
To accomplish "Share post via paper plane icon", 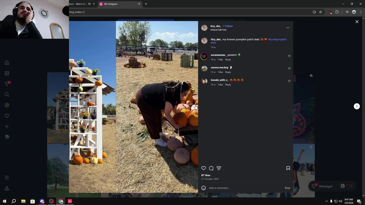I will pyautogui.click(x=219, y=168).
